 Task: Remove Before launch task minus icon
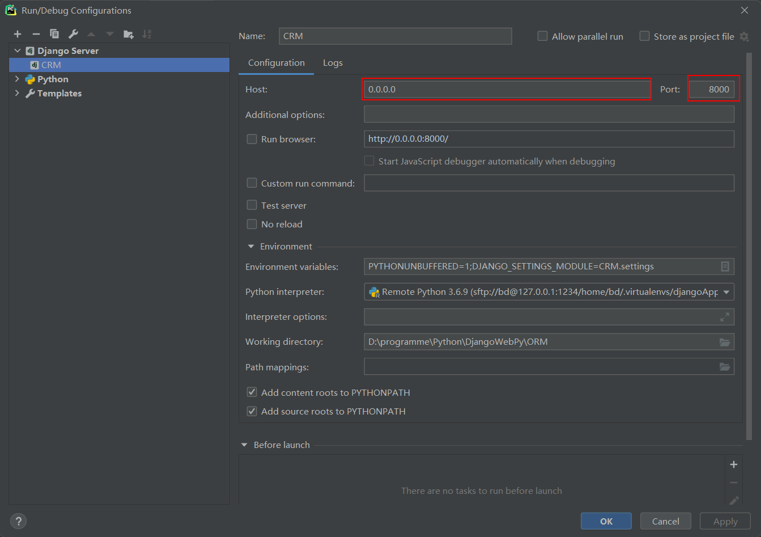[734, 483]
